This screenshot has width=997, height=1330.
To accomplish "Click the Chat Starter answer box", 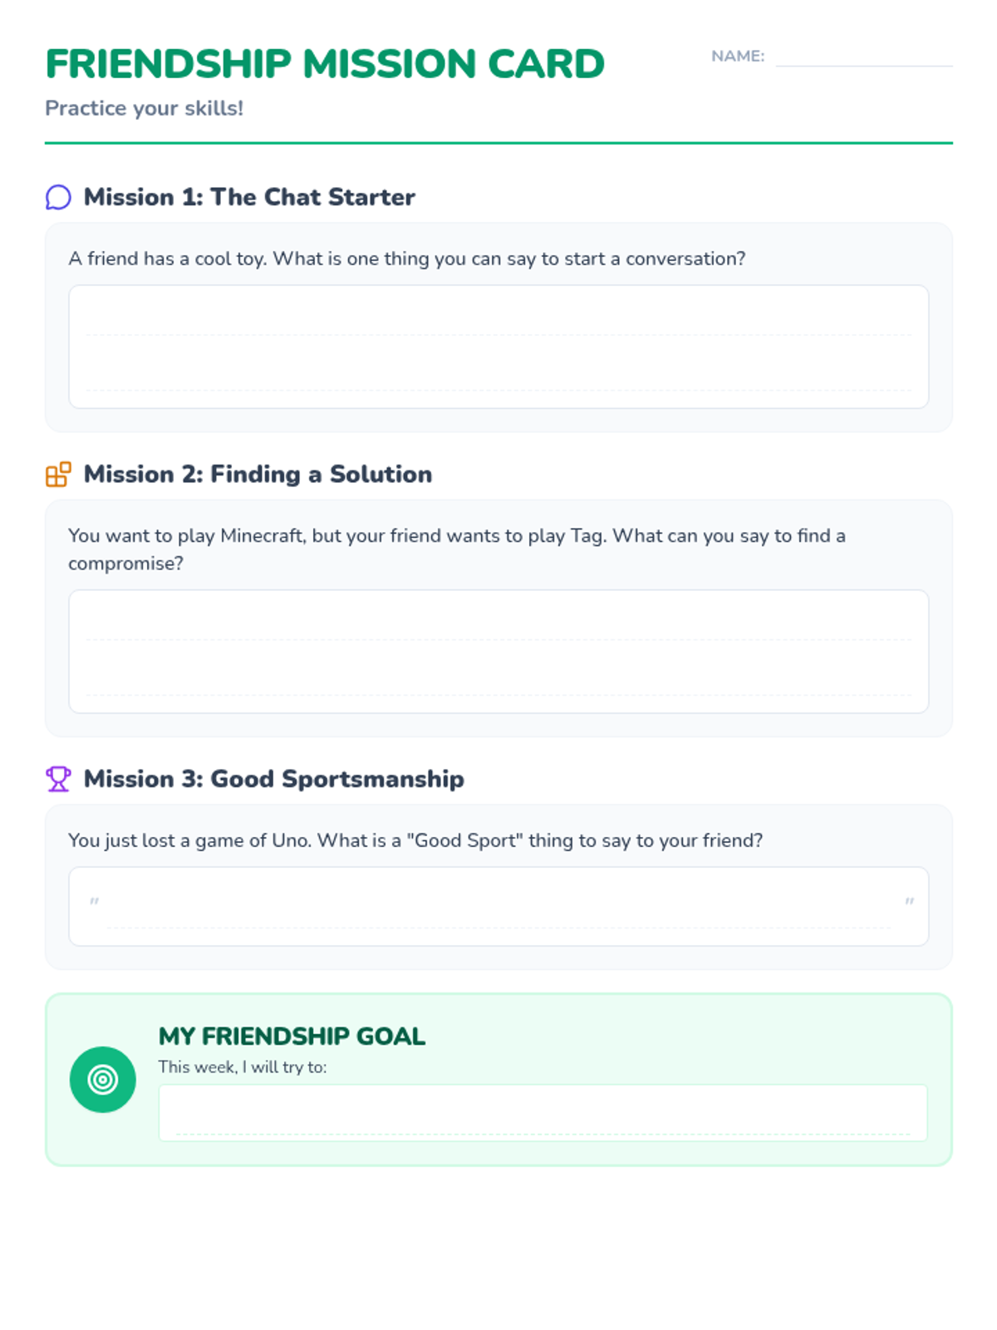I will (498, 347).
